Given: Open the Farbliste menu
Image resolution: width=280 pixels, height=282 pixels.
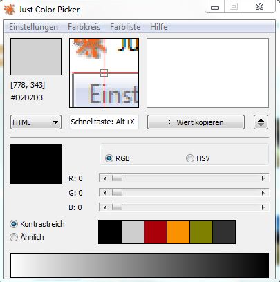Looking at the screenshot, I should pos(125,27).
